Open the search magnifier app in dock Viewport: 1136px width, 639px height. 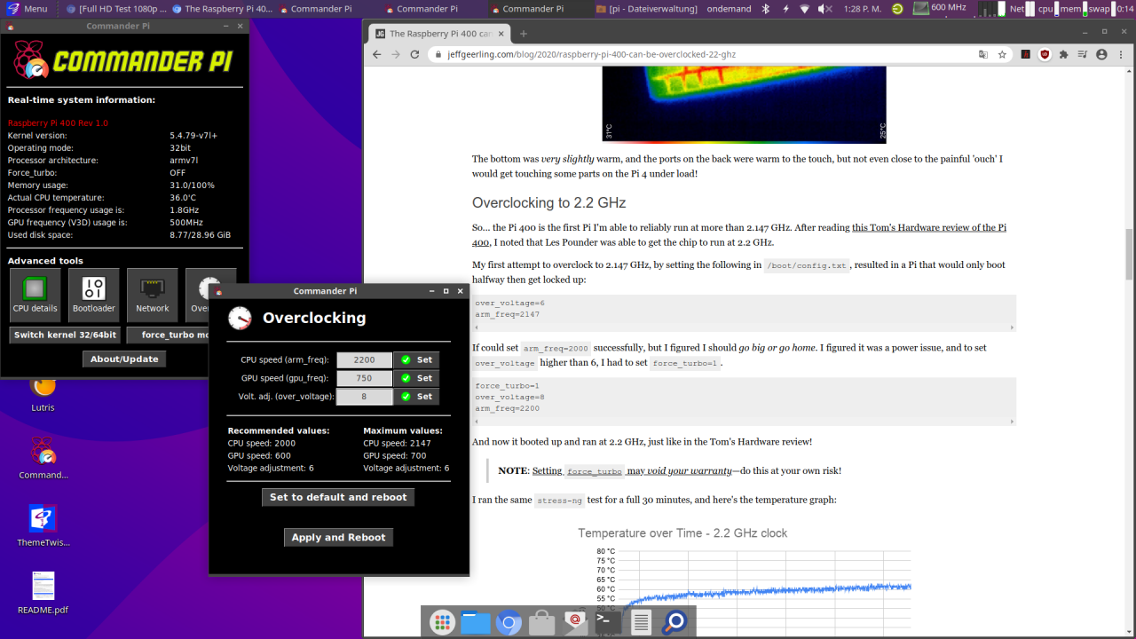pyautogui.click(x=674, y=622)
